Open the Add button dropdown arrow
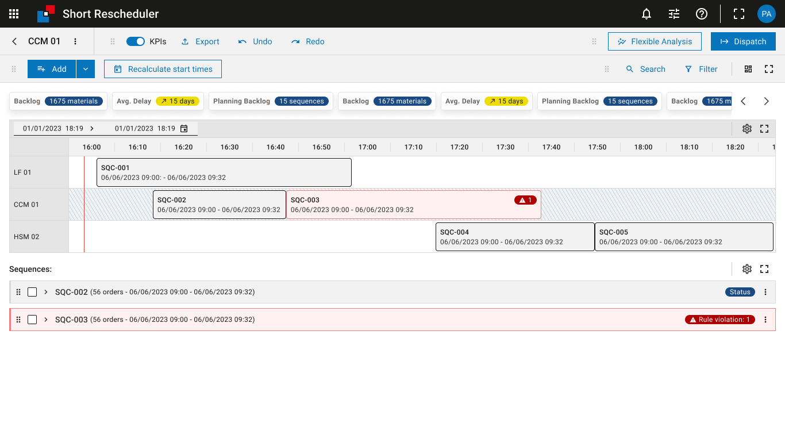Image resolution: width=785 pixels, height=446 pixels. [85, 69]
